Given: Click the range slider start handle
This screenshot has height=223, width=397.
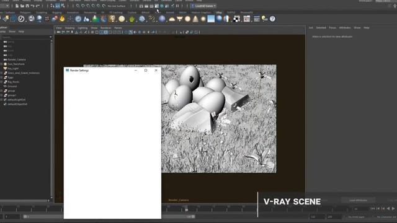Looking at the screenshot, I should (25, 216).
